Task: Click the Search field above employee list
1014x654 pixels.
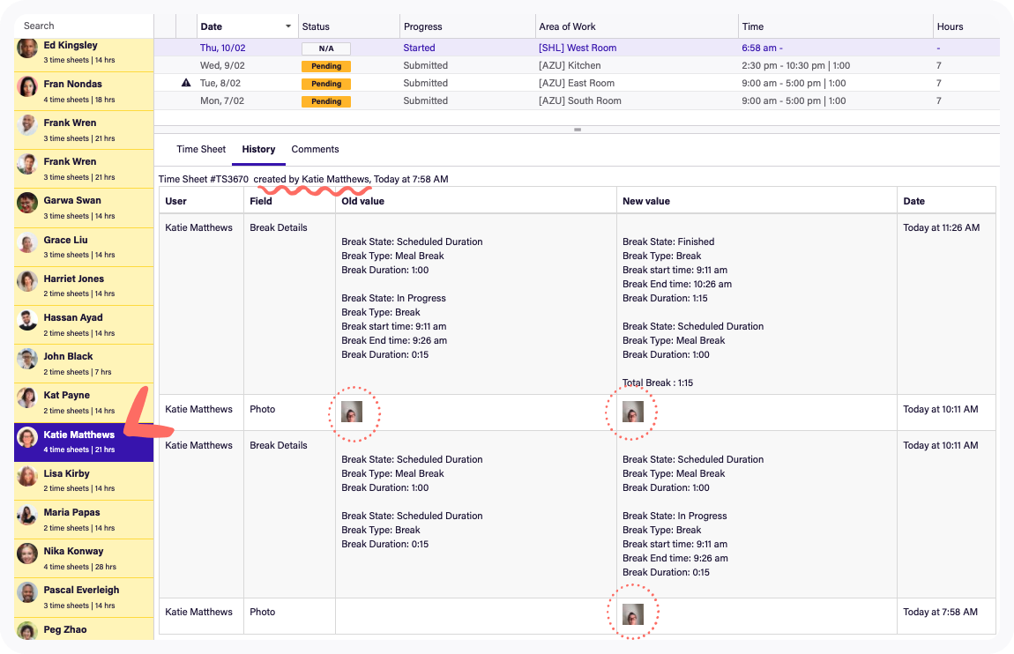Action: (x=84, y=26)
